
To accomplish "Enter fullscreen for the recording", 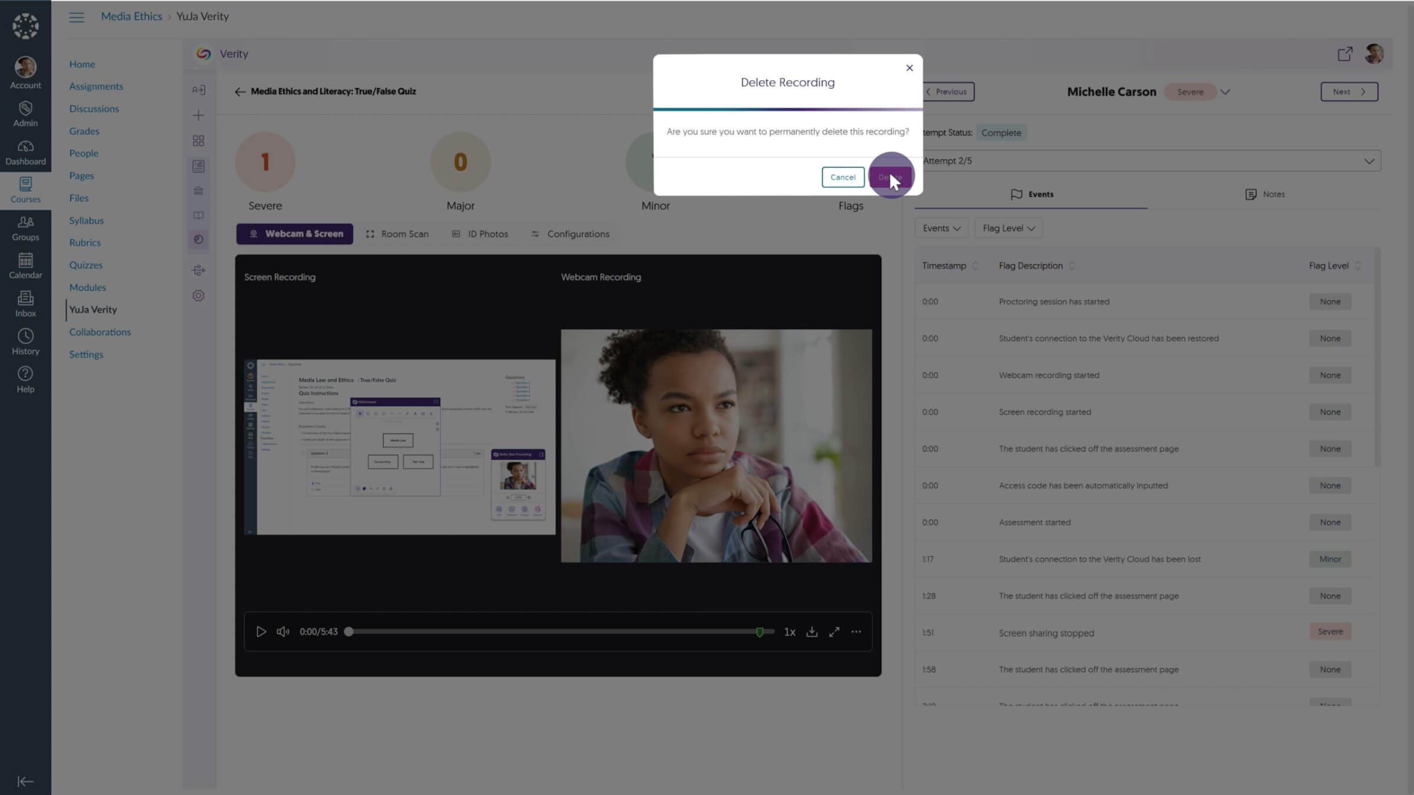I will coord(834,632).
